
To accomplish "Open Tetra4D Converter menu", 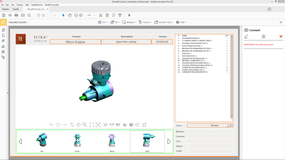I will pos(51,5).
